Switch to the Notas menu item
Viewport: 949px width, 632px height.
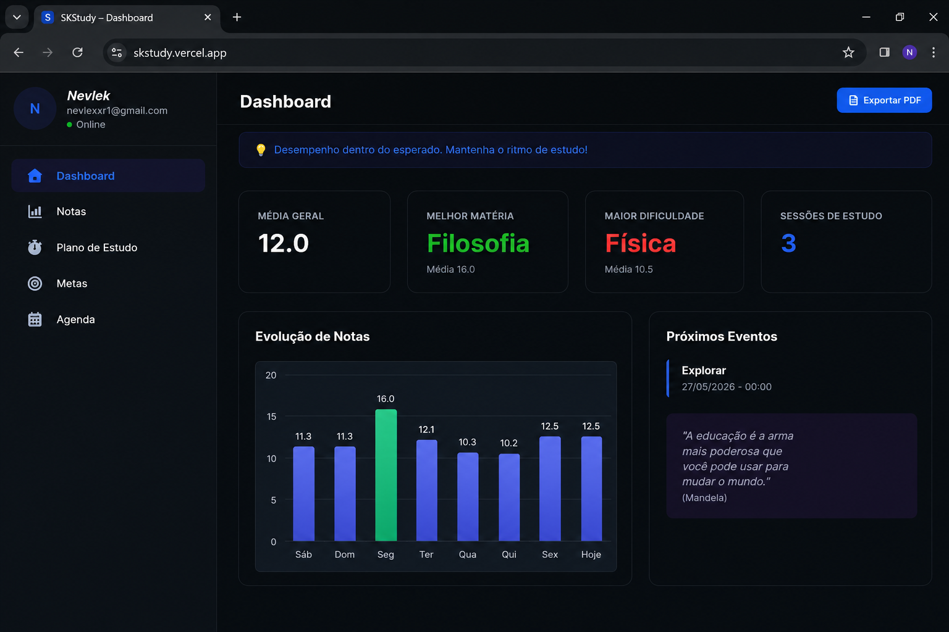click(108, 212)
